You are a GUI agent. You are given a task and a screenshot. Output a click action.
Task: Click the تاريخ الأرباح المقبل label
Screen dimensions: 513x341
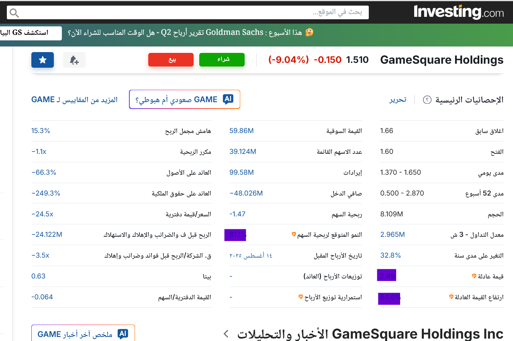338,256
